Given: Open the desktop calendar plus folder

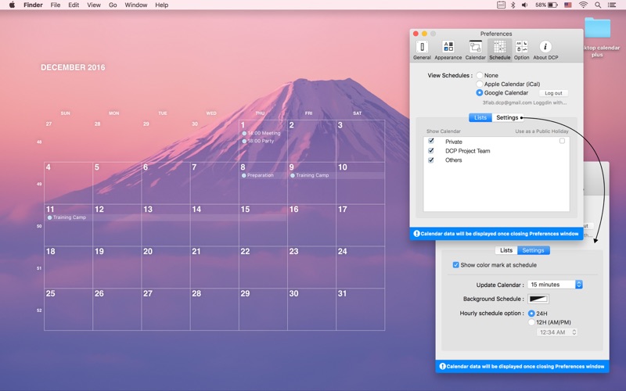Looking at the screenshot, I should click(x=598, y=31).
